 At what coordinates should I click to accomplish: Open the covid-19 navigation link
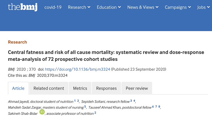pyautogui.click(x=53, y=7)
